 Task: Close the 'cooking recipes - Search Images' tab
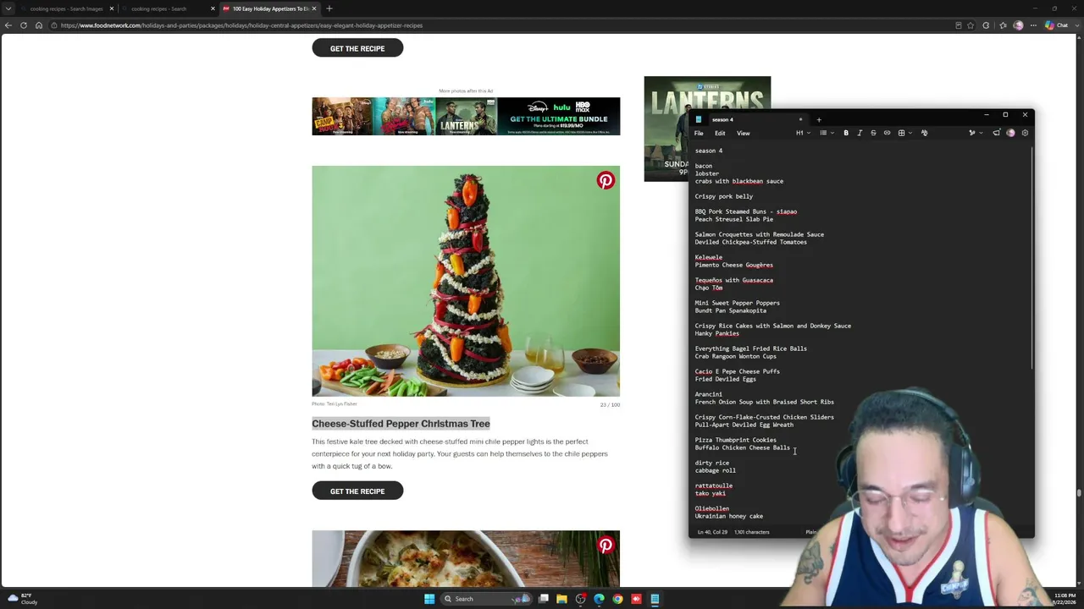click(111, 8)
